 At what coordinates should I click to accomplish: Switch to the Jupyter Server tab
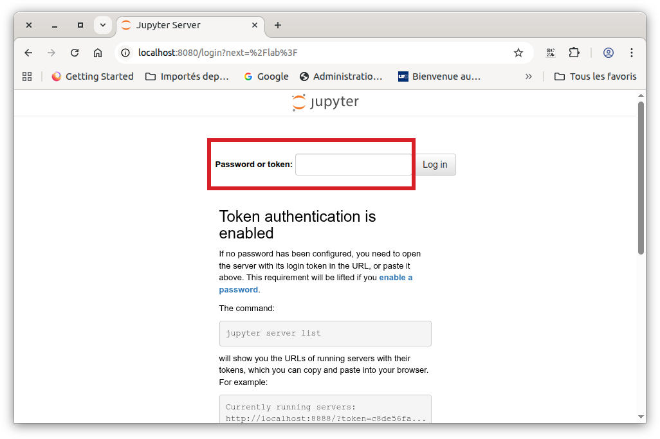187,25
